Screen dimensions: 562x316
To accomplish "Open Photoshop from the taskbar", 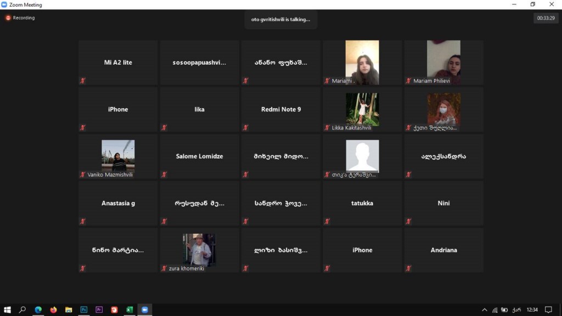I will coord(84,309).
